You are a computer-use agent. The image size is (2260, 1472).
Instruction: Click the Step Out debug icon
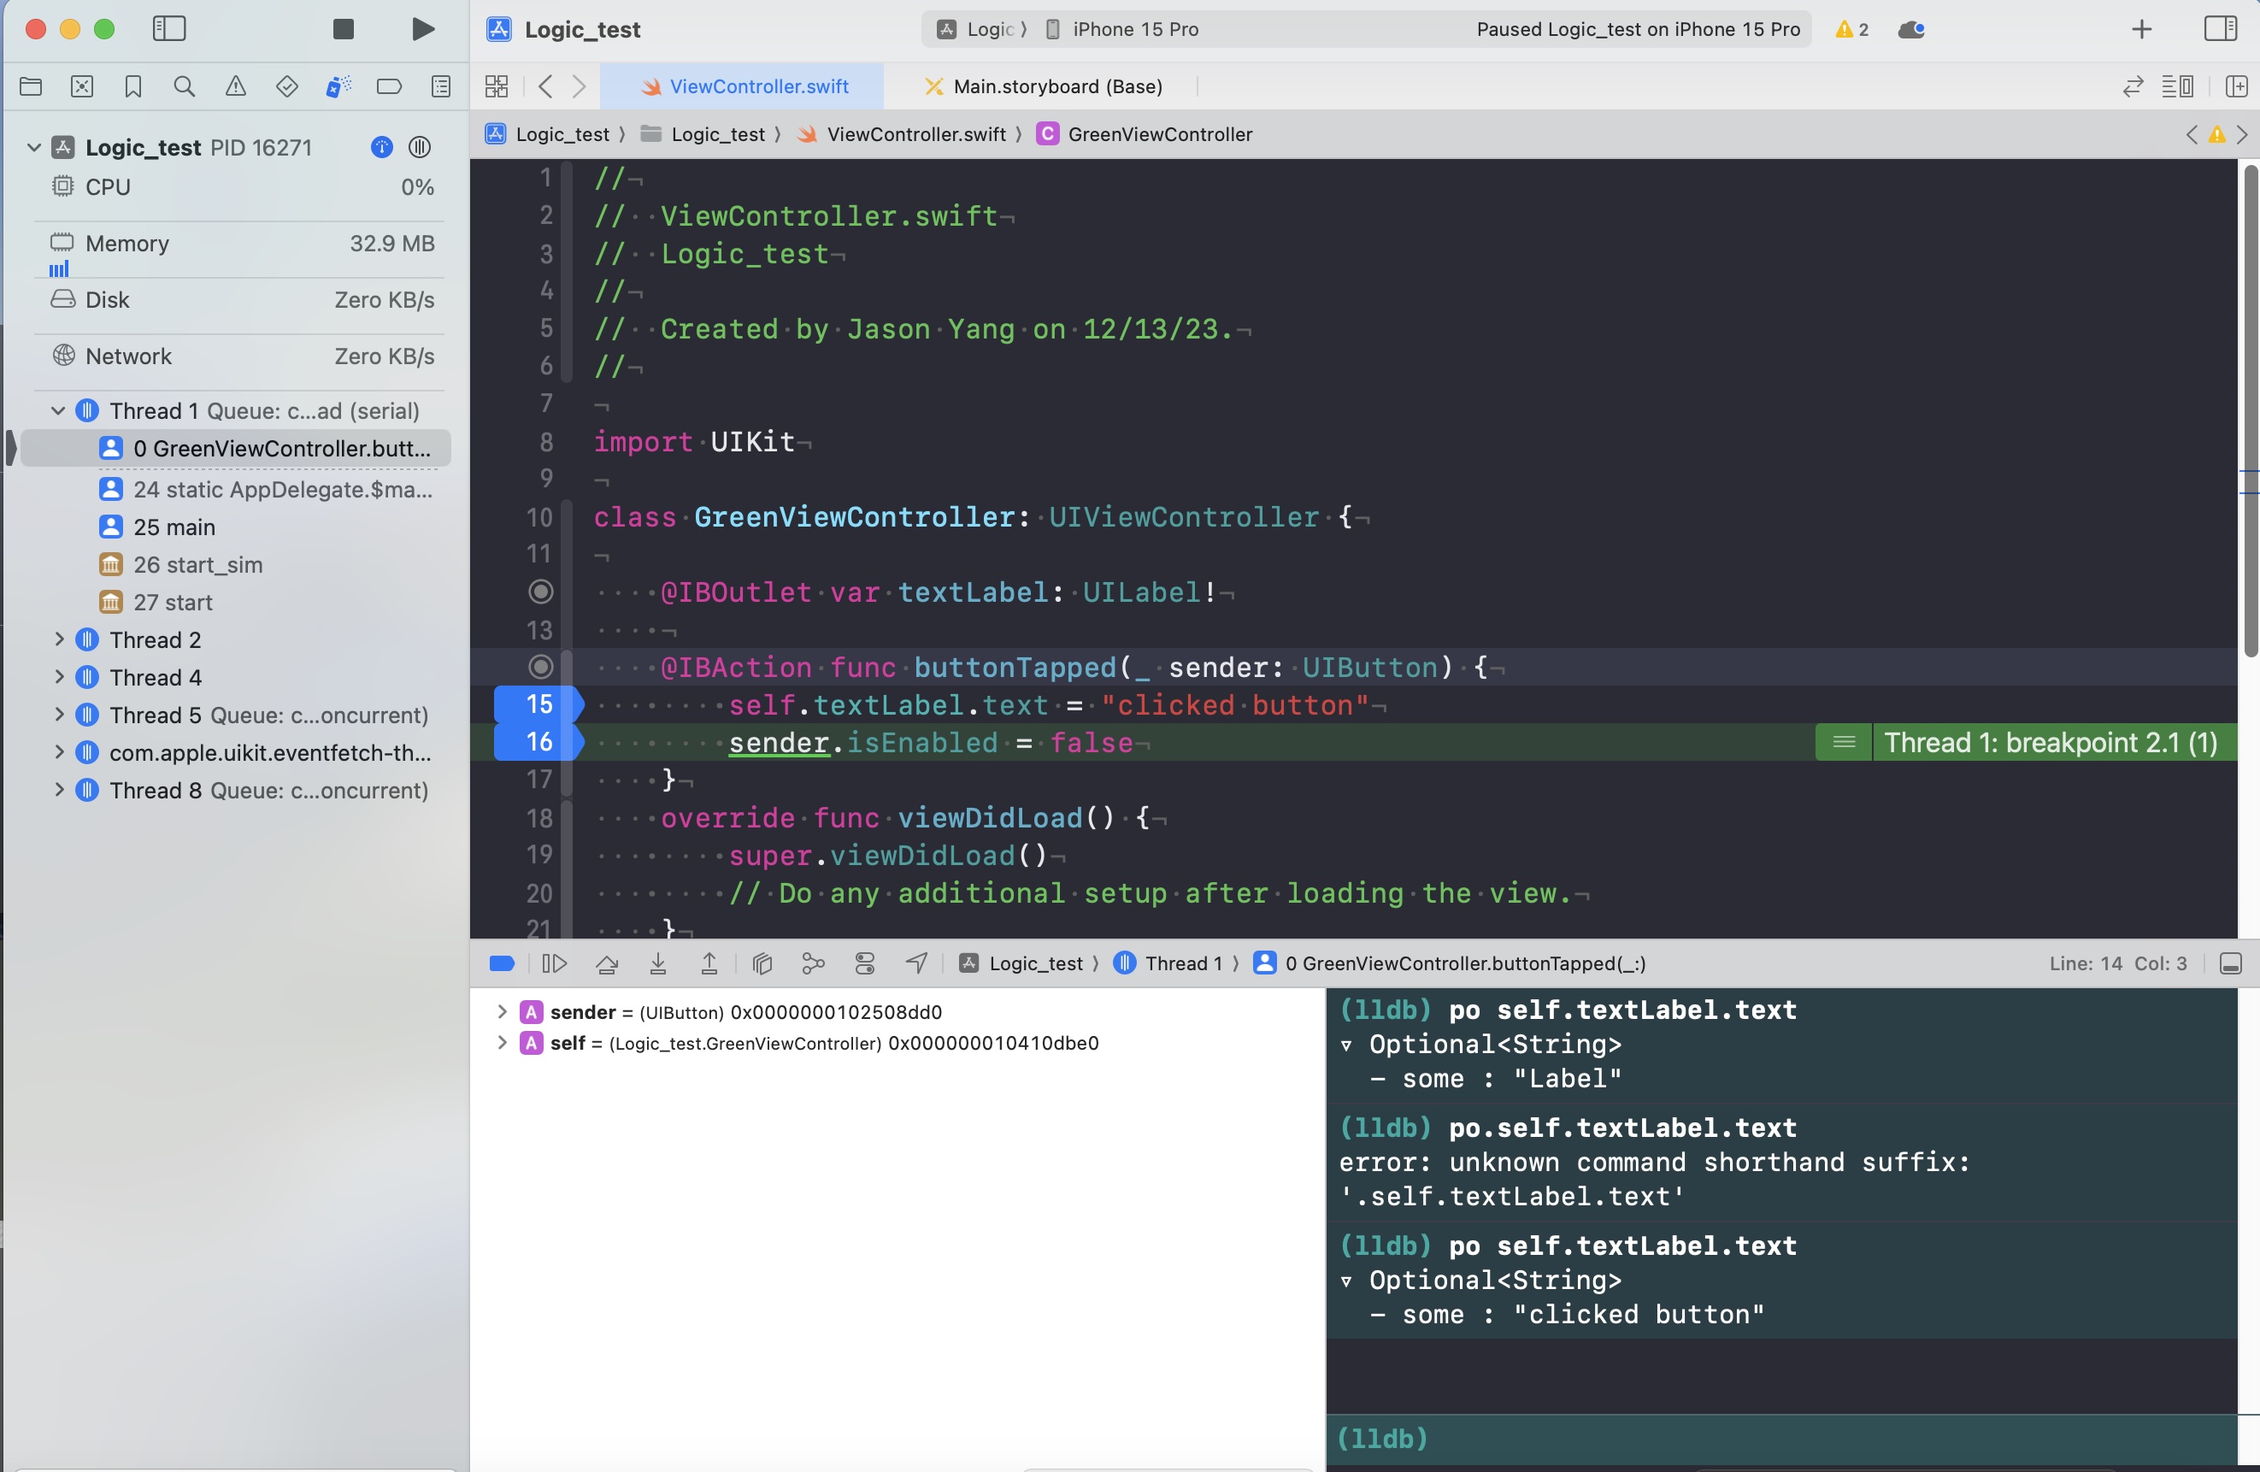point(709,964)
